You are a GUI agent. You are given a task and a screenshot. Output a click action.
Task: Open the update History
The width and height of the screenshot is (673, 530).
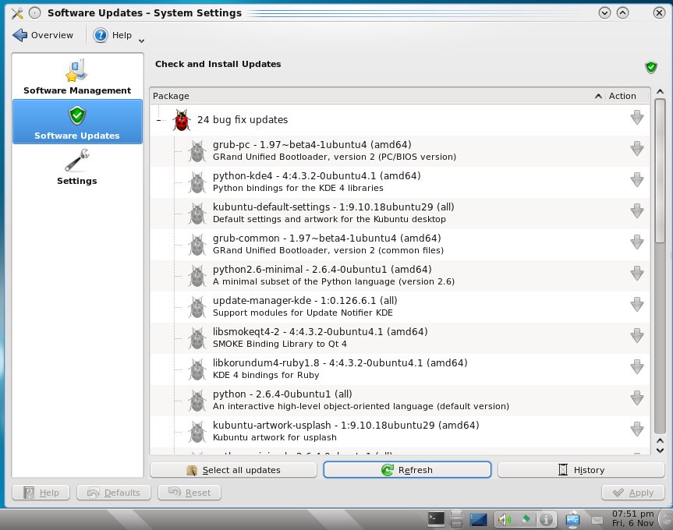580,470
